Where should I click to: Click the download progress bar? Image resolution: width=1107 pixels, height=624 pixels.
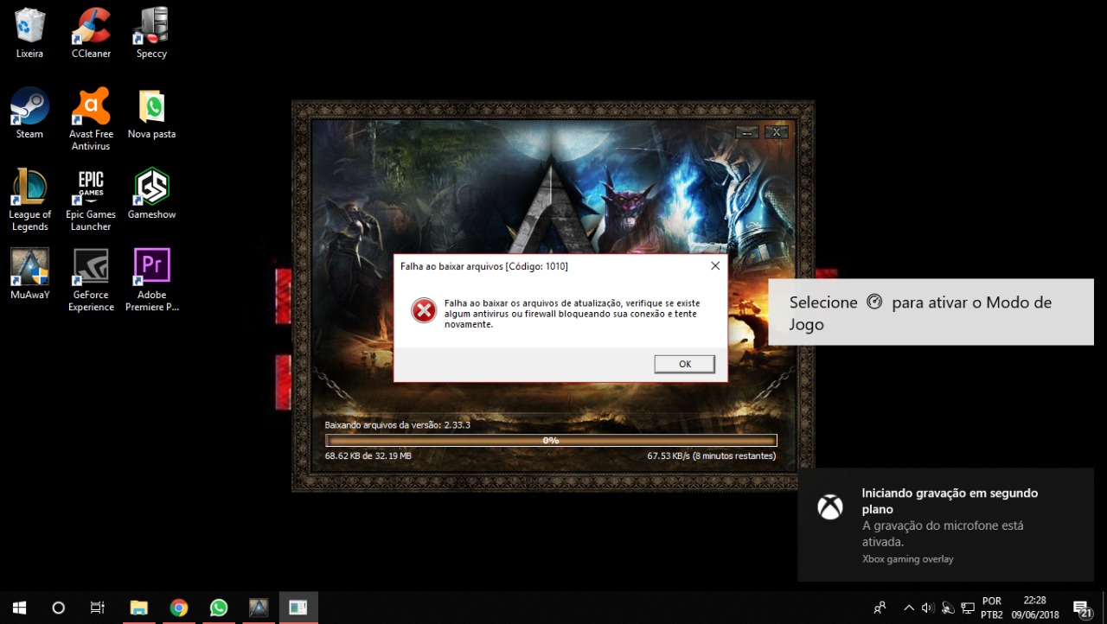(551, 440)
